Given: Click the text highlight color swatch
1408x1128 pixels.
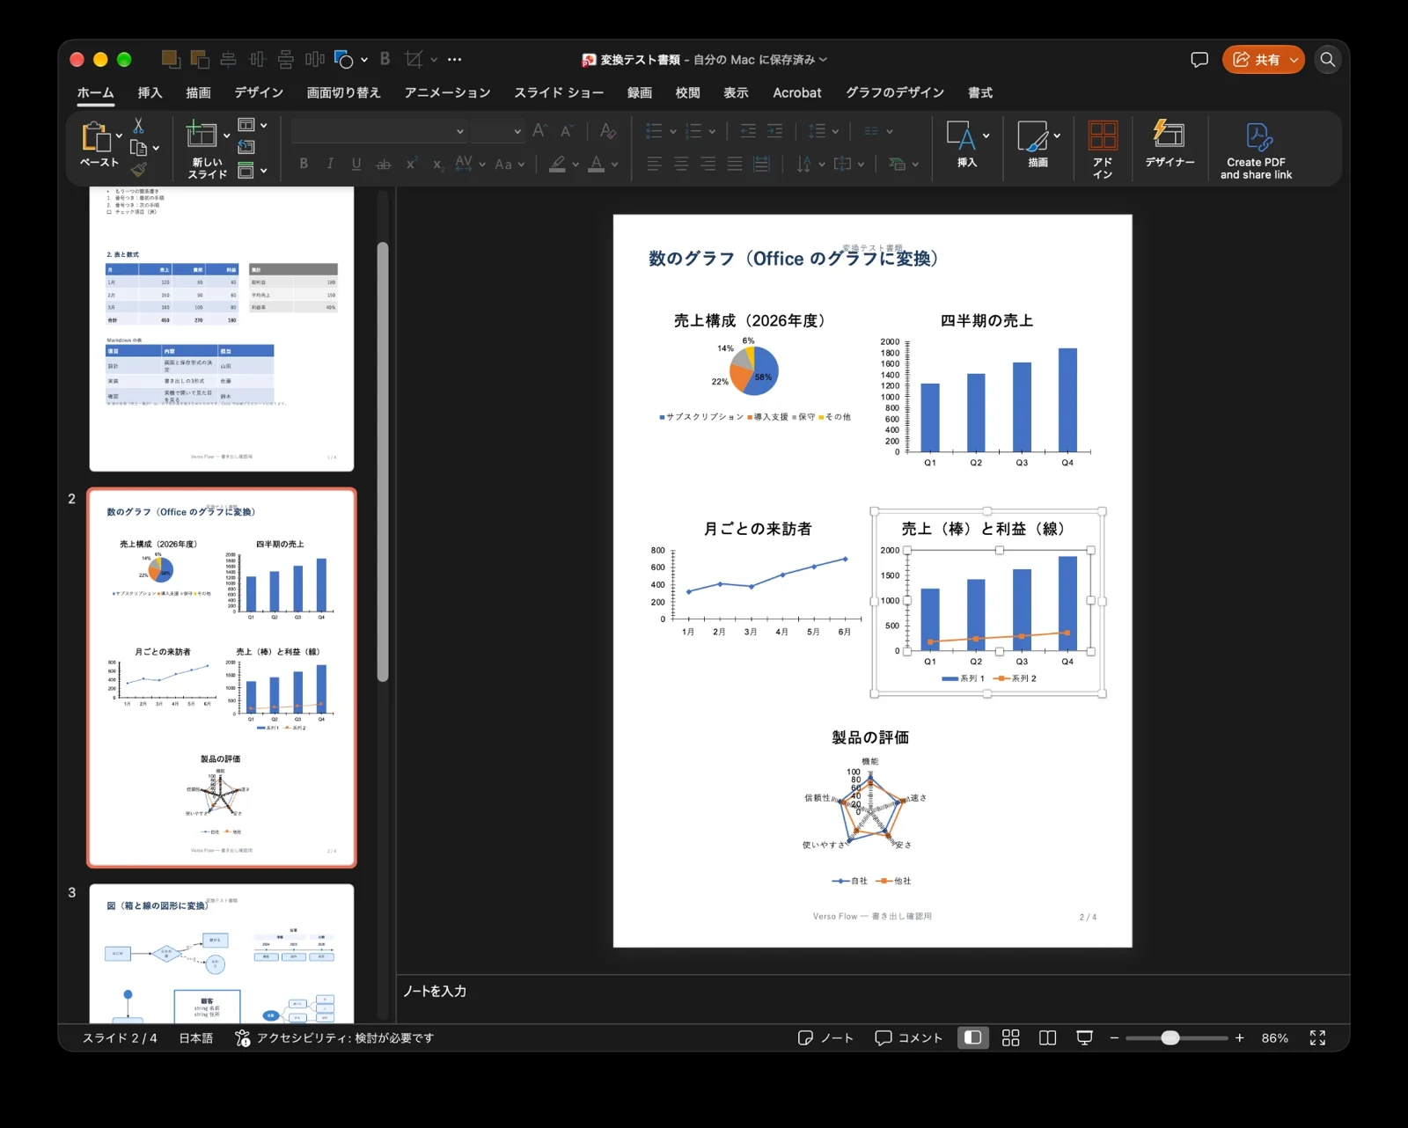Looking at the screenshot, I should 557,164.
